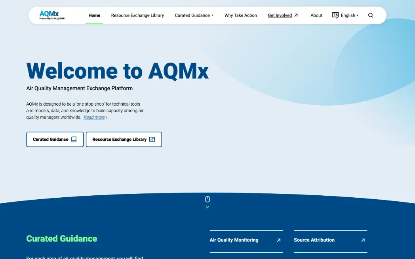Click the arrow icon beside Source Attribution
This screenshot has width=415, height=259.
click(x=363, y=240)
